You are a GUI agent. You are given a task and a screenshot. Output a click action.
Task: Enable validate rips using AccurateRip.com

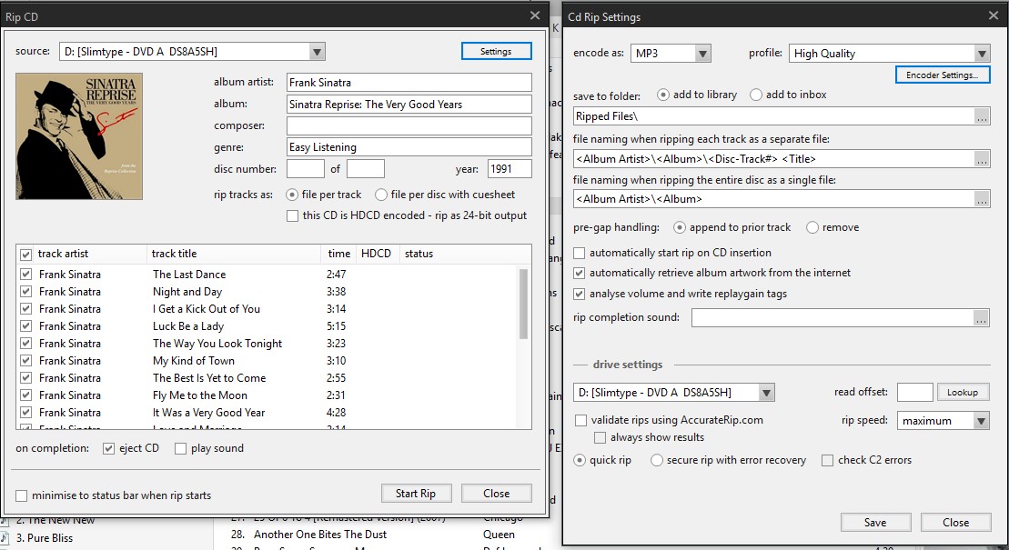581,421
